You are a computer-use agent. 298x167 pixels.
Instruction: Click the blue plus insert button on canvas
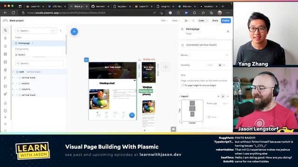point(74,32)
